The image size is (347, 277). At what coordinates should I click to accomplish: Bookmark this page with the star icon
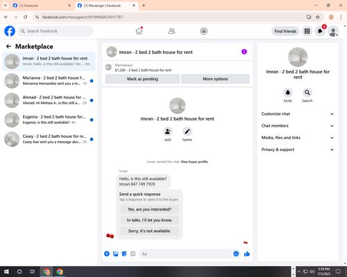click(x=318, y=17)
